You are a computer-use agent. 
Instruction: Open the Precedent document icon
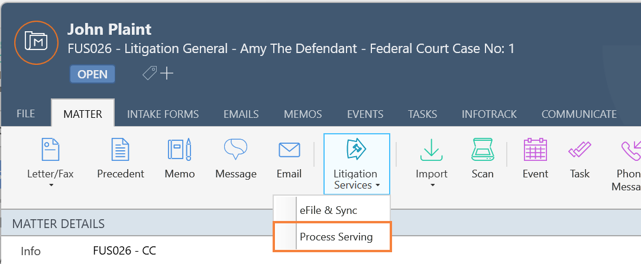click(x=121, y=150)
